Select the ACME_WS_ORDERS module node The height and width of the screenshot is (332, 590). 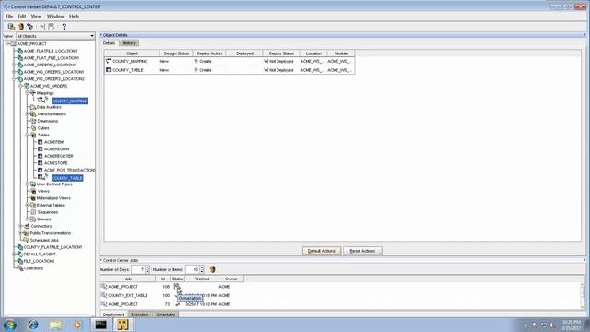[49, 86]
